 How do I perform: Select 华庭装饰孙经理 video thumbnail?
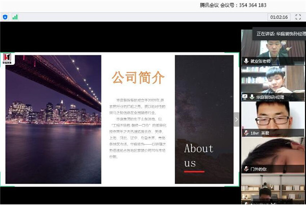click(x=273, y=81)
